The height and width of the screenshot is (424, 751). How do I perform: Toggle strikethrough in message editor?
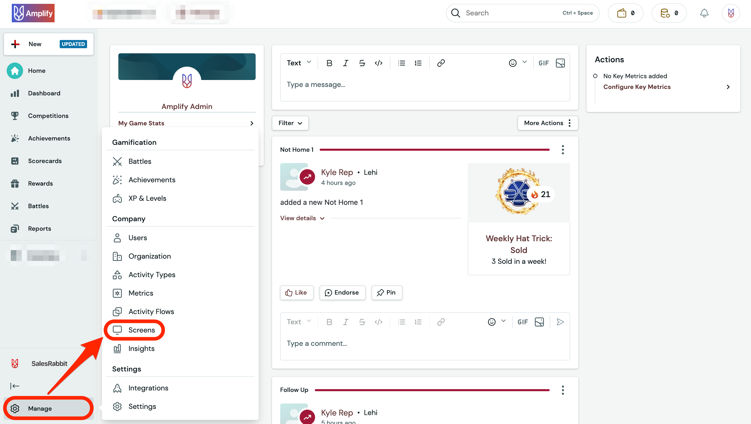(362, 63)
